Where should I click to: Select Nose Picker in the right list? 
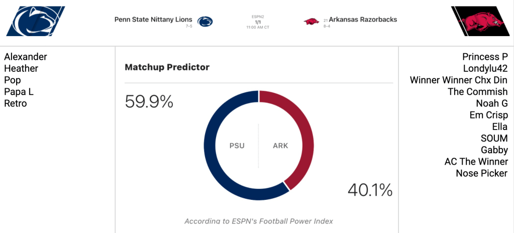[x=481, y=173]
